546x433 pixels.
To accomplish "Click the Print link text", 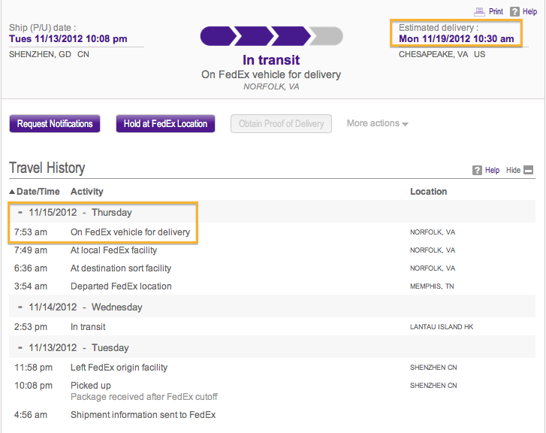I will (496, 11).
